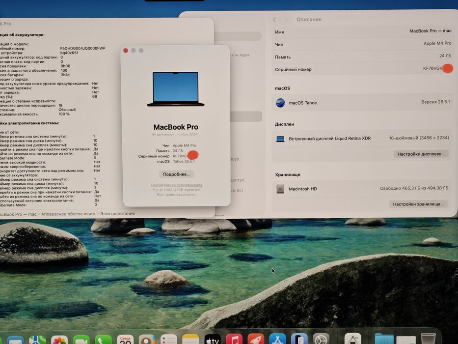This screenshot has height=344, width=458.
Task: Open Настройки хранилища… in System Settings
Action: pyautogui.click(x=418, y=204)
